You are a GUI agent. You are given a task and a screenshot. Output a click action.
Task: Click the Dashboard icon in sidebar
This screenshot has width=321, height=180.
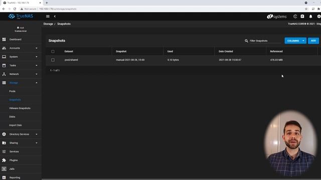[4, 39]
